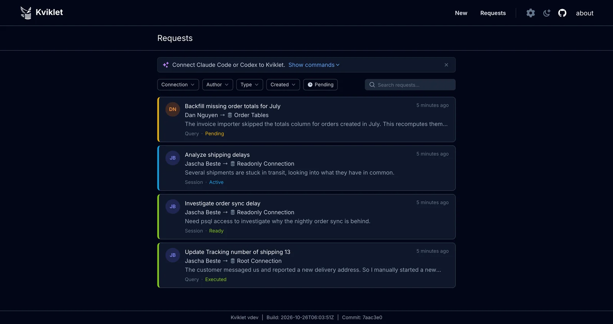Click the database icon beside Root Connection
Screen dimensions: 613x324
tap(233, 261)
